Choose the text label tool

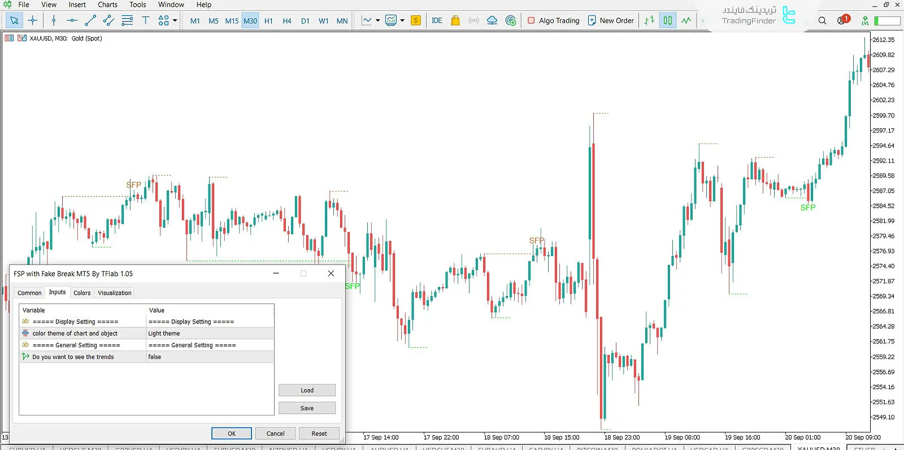tap(145, 21)
